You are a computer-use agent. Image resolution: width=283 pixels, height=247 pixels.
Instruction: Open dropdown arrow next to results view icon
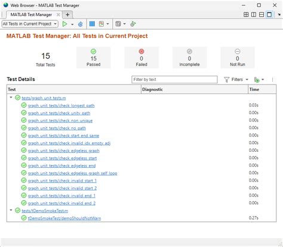(107, 24)
